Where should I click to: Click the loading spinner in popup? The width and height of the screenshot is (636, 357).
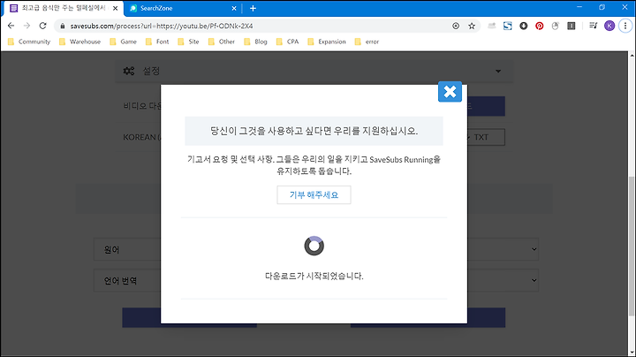tap(314, 246)
